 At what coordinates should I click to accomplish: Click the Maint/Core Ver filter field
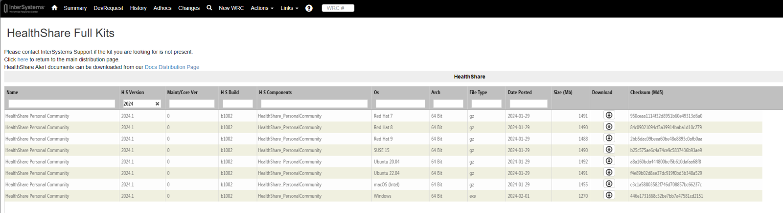[192, 104]
